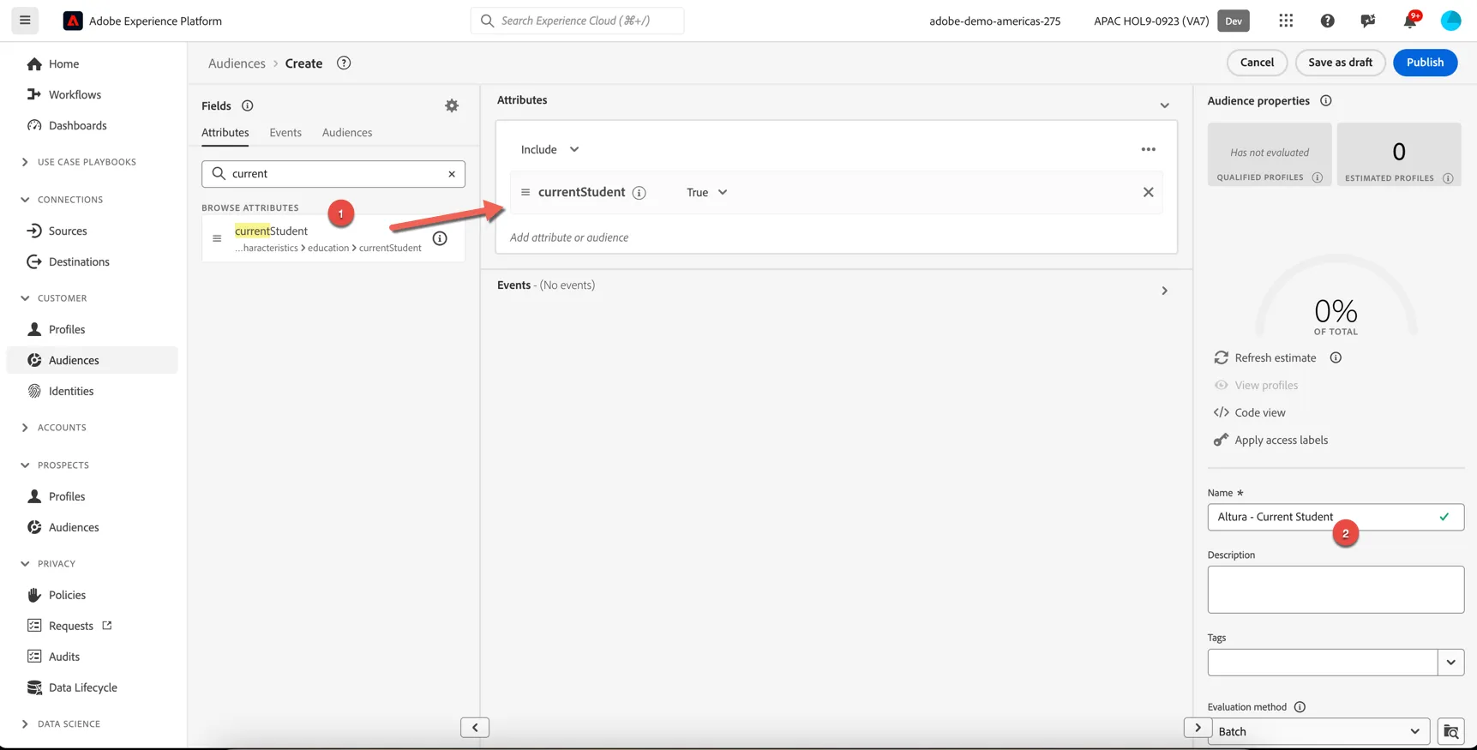1477x750 pixels.
Task: Select the Attributes fields tab
Action: point(225,132)
